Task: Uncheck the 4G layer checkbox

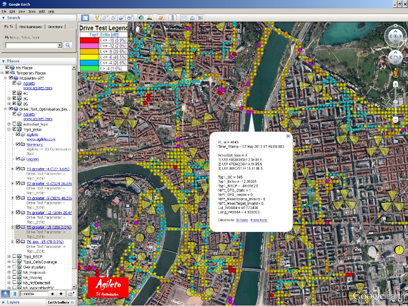Action: click(x=15, y=93)
